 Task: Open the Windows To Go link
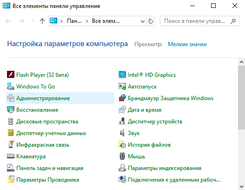click(x=36, y=87)
